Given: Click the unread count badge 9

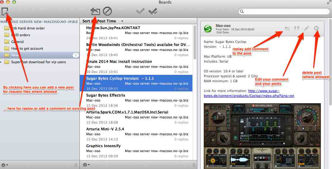Looking at the screenshot, I should (75, 55).
